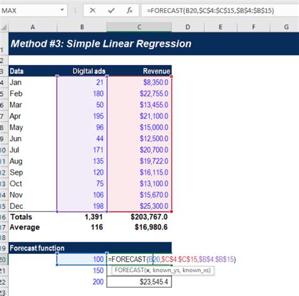Viewport: 299px width, 296px height.
Task: Select cell with value $23,545.4
Action: (x=139, y=281)
